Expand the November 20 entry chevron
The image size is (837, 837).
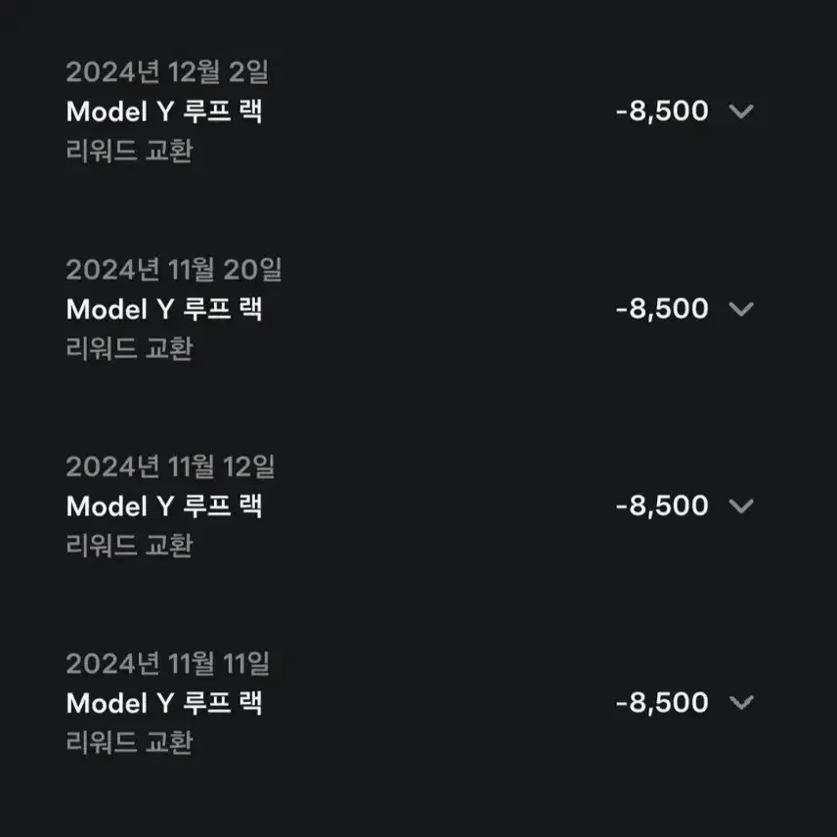741,309
